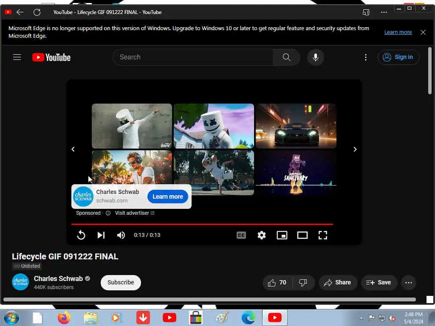Click the horizontal scrollbar at window bottom
435x326 pixels.
[x=209, y=299]
